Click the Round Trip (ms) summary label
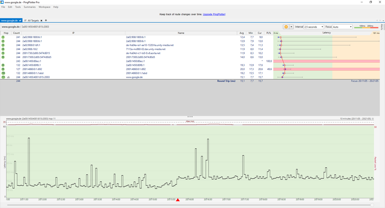This screenshot has height=208, width=385. 226,81
